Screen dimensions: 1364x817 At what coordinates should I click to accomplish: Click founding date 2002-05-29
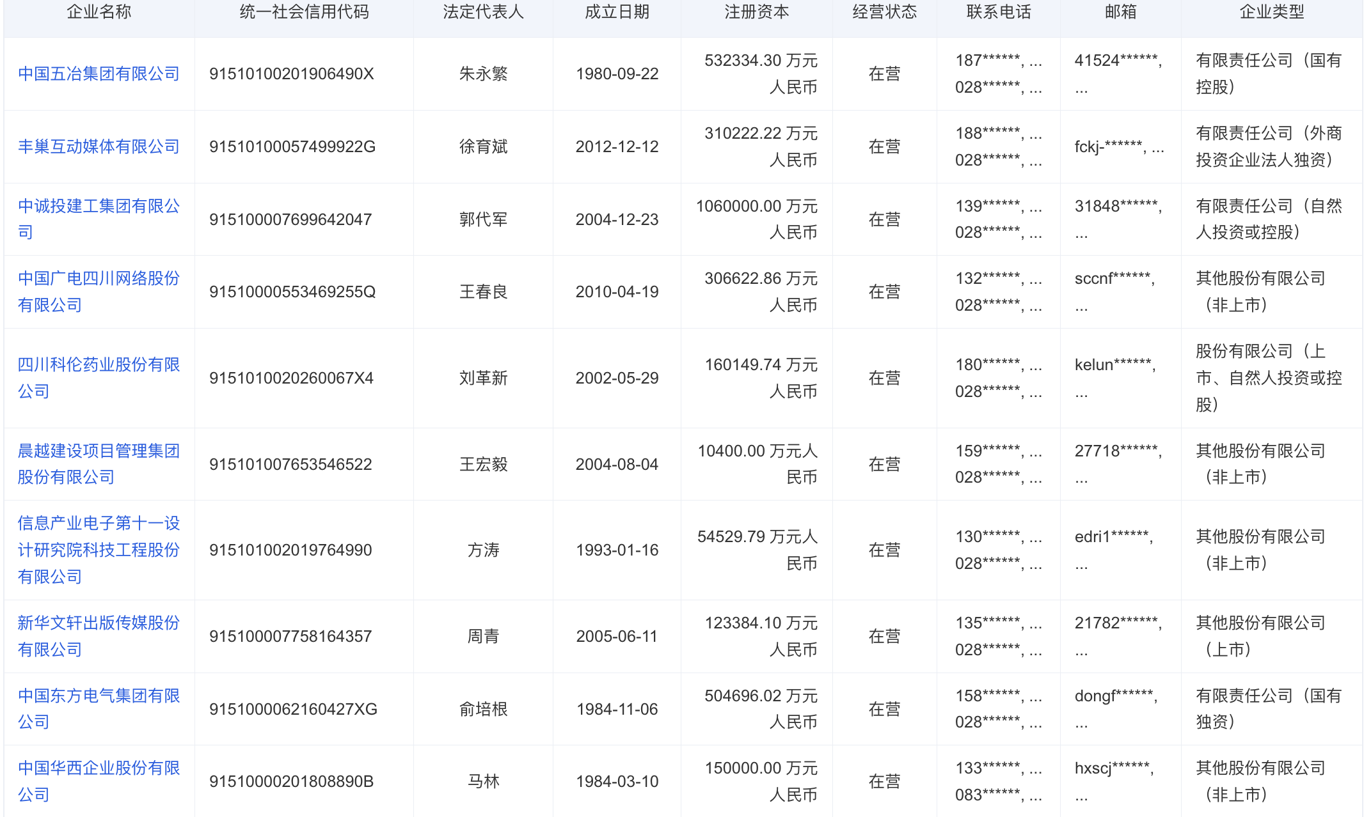(617, 378)
